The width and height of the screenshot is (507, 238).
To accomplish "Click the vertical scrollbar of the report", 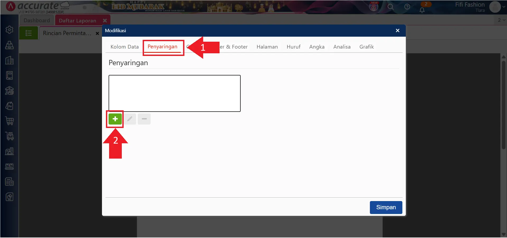I will (x=504, y=106).
